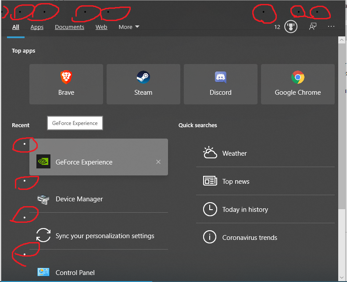Click the scrollbar up arrow

[342, 40]
